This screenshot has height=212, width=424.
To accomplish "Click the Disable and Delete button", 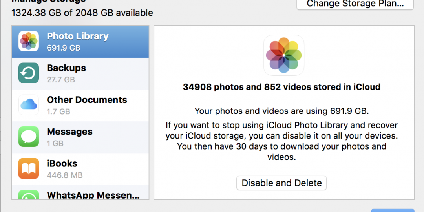I will tap(281, 183).
